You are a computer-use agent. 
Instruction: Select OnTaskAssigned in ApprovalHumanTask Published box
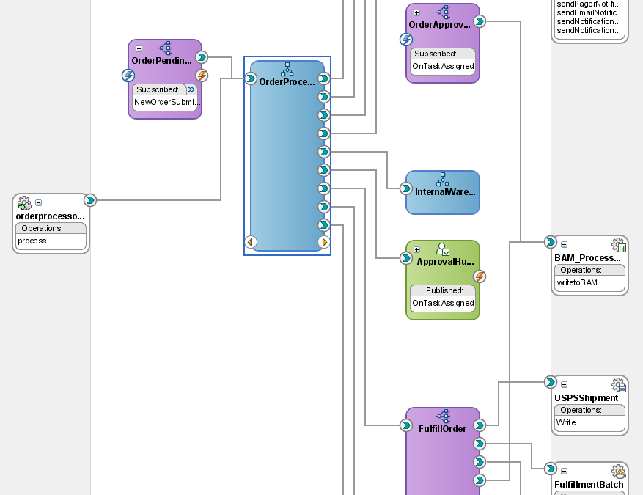point(443,303)
